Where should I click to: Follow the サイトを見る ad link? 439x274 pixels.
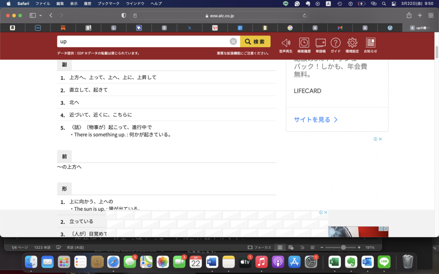[x=316, y=119]
